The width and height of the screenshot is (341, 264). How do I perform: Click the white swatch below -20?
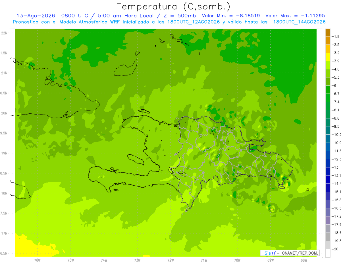(x=328, y=253)
